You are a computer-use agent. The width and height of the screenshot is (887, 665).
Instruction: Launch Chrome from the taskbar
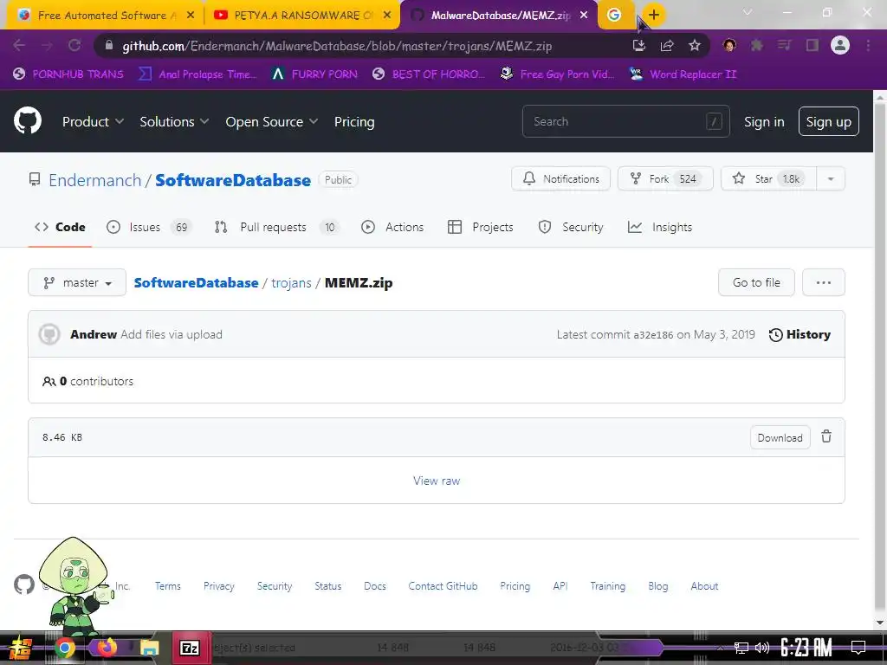65,648
